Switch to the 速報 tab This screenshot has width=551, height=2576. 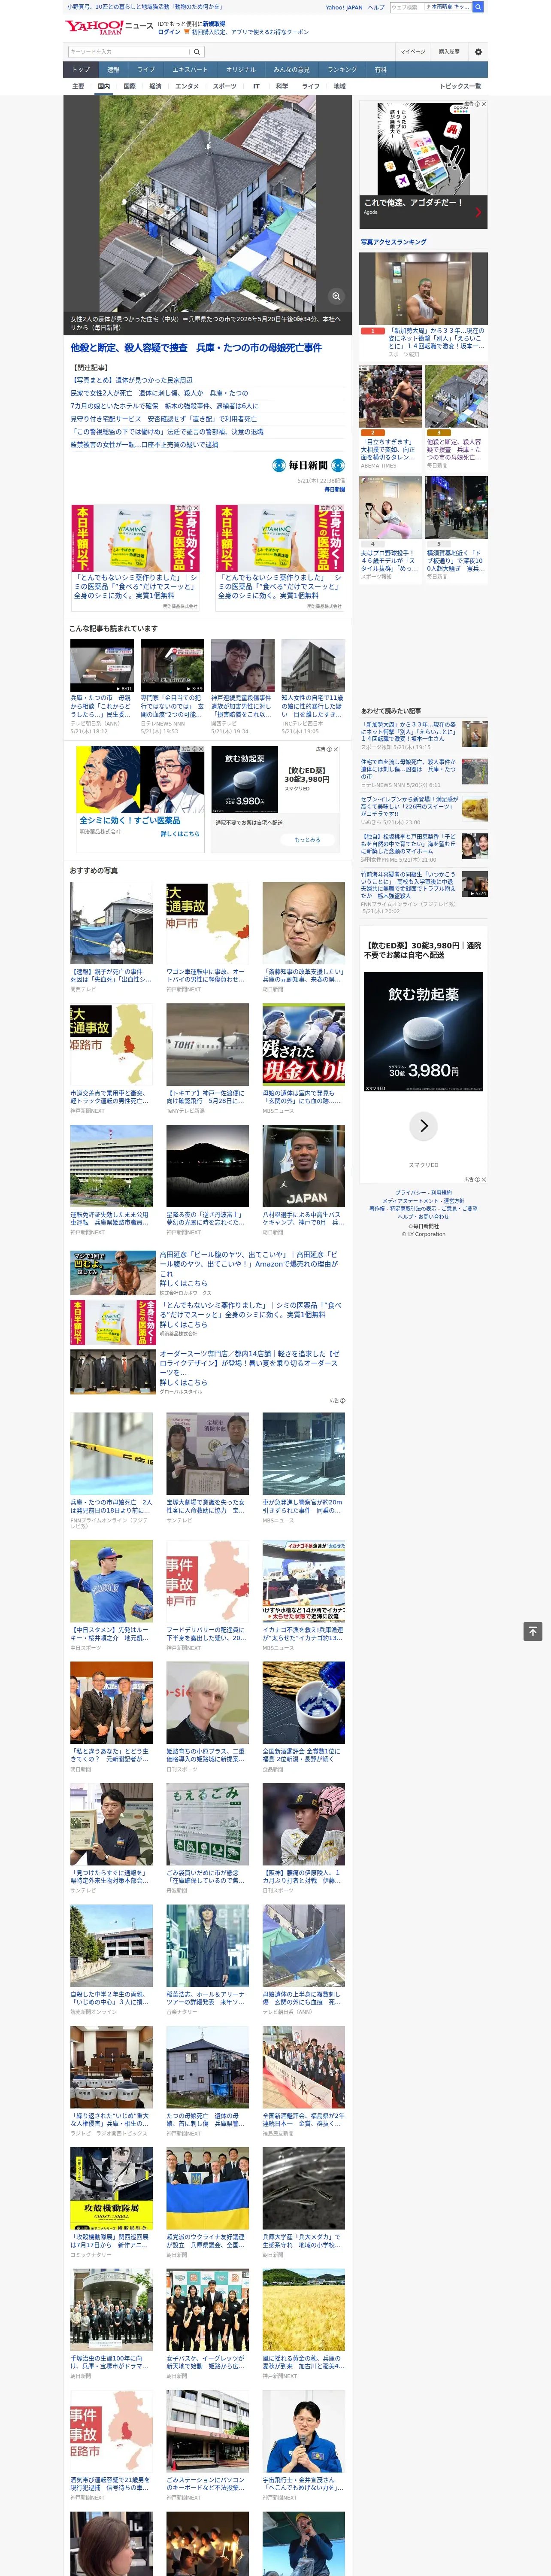(113, 70)
